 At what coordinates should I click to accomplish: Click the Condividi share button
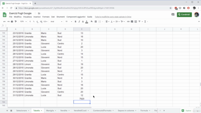tap(184, 15)
